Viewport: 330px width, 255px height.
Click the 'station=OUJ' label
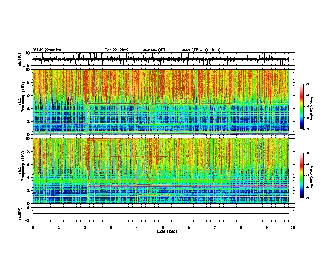pos(154,50)
